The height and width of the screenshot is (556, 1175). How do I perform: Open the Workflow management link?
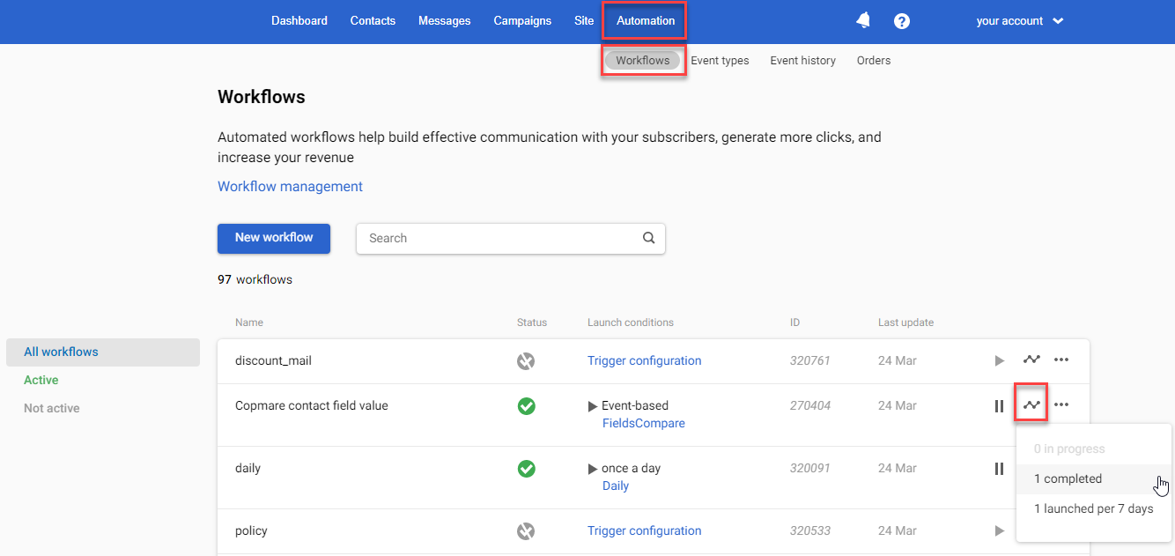click(290, 187)
